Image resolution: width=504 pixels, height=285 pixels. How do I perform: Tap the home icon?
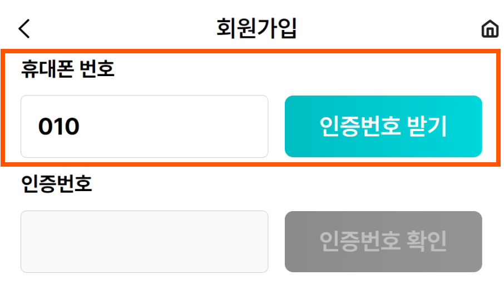click(490, 29)
